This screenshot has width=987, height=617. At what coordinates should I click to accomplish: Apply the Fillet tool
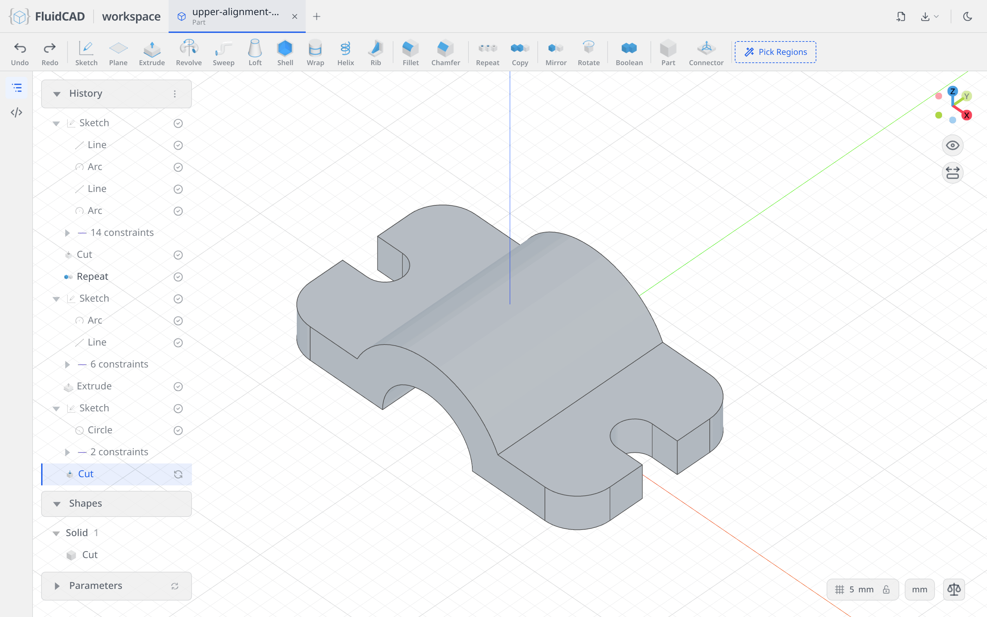click(x=411, y=52)
